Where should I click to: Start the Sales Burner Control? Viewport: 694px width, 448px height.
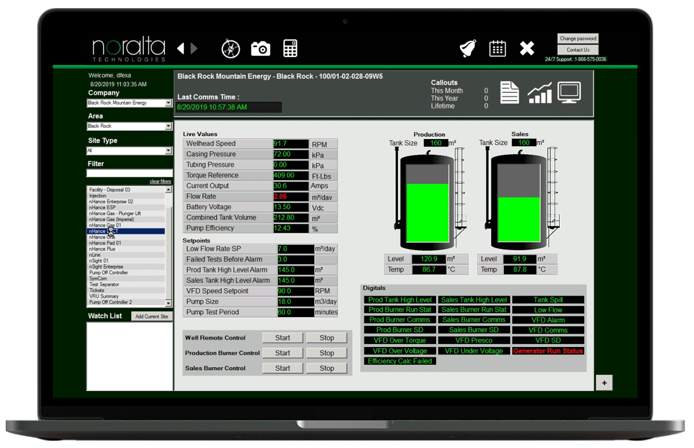(x=283, y=368)
